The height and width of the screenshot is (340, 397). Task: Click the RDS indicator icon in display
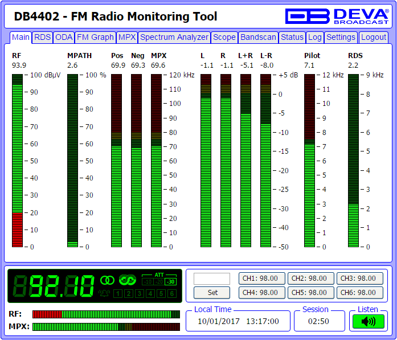(x=128, y=280)
